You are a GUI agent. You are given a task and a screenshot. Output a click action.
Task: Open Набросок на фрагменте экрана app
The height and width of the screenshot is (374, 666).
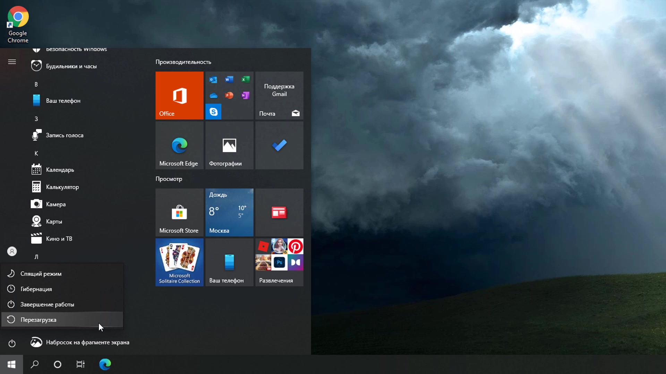coord(87,342)
